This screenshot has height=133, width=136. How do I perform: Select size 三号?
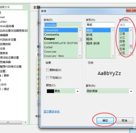(x=124, y=34)
